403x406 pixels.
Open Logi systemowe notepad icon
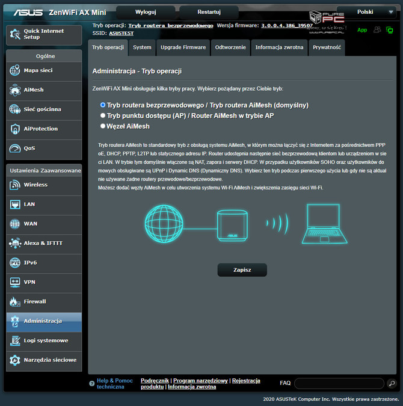pos(15,340)
